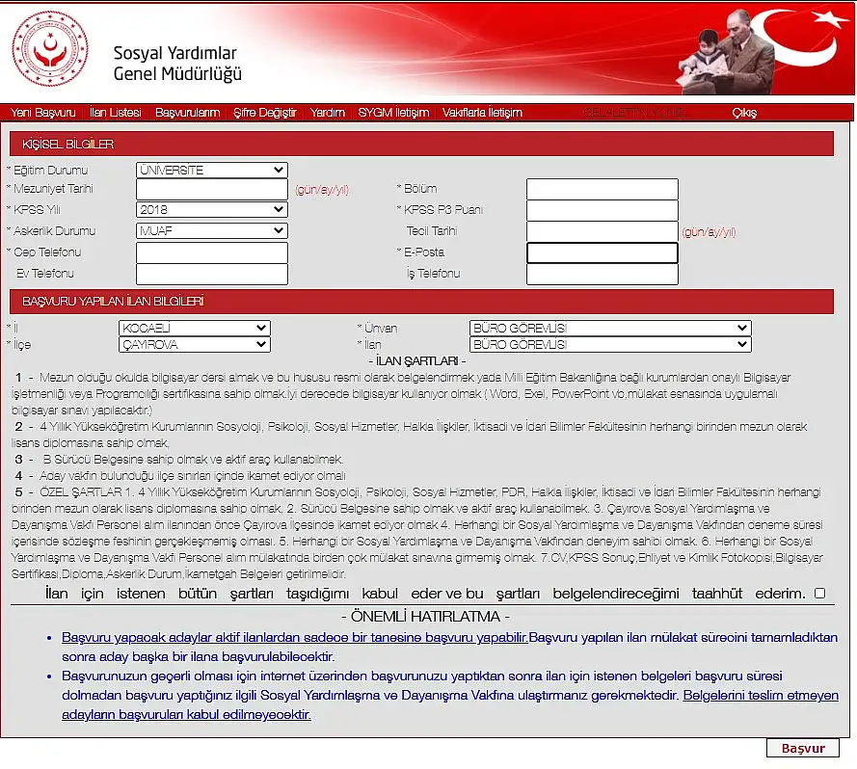Click the ministry emblem logo
This screenshot has width=857, height=769.
tap(50, 48)
